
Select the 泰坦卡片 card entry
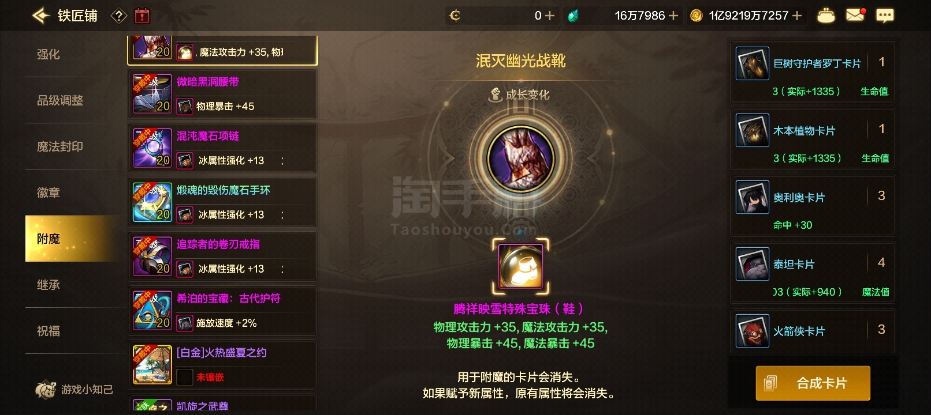(x=813, y=273)
